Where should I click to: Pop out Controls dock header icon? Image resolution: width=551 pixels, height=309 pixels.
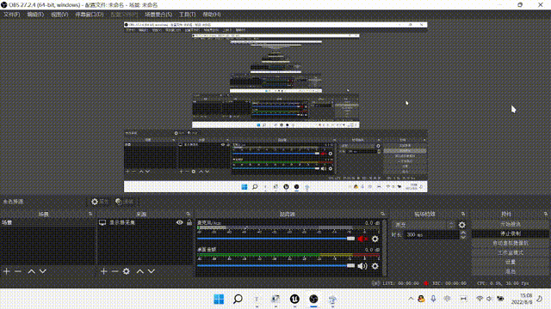pos(545,214)
